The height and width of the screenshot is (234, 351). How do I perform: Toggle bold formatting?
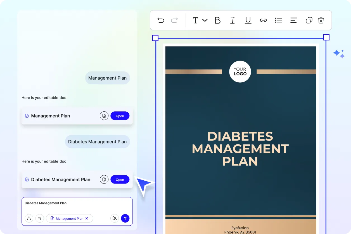(217, 20)
